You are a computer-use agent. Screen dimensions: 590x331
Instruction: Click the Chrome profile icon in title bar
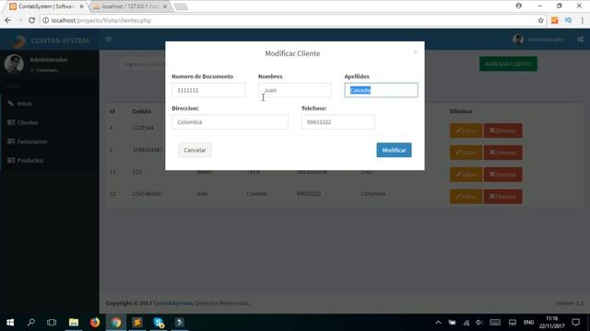(x=518, y=6)
